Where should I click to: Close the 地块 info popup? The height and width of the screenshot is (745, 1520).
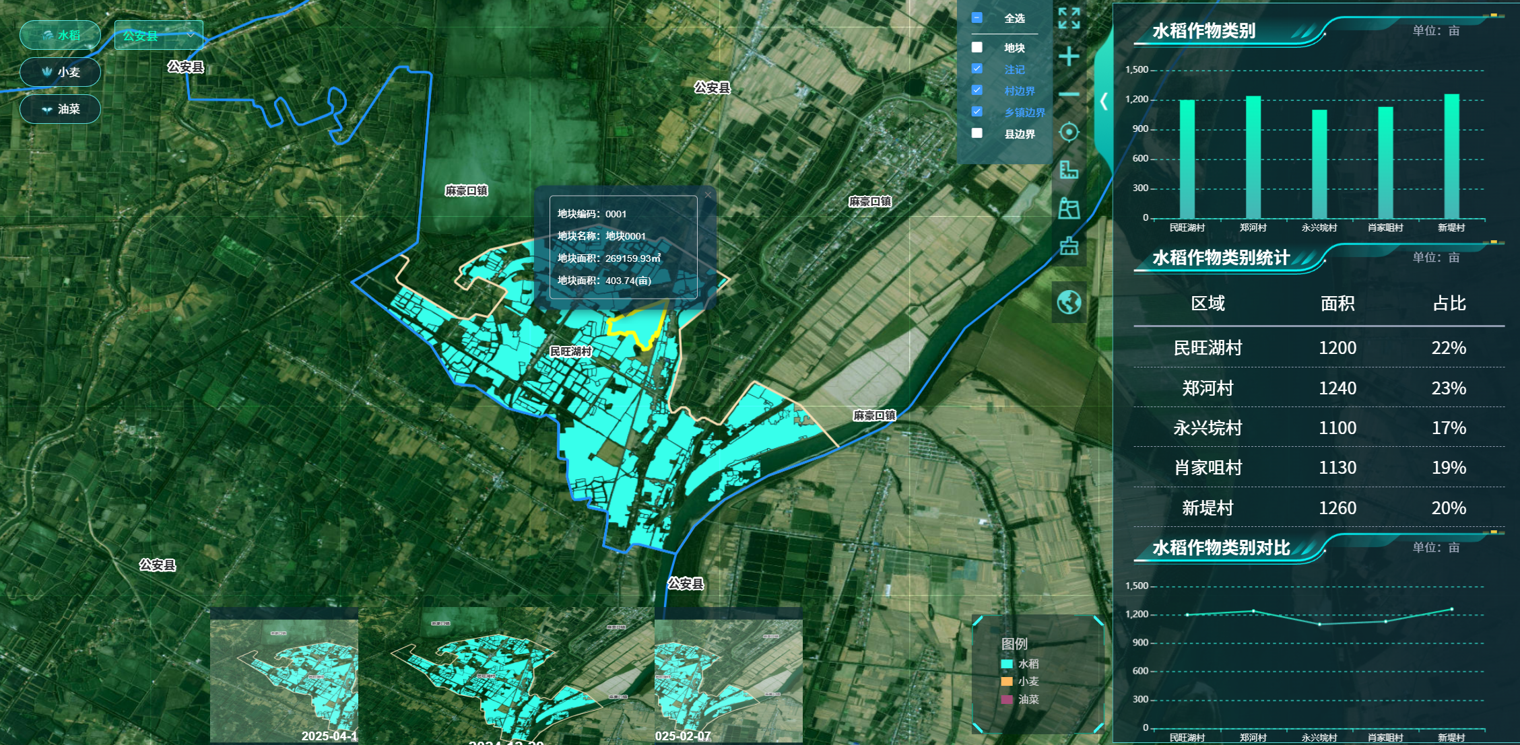pos(708,195)
